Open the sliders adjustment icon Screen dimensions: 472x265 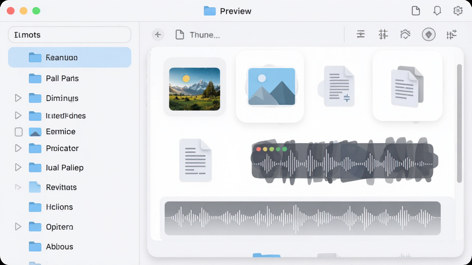[x=451, y=35]
